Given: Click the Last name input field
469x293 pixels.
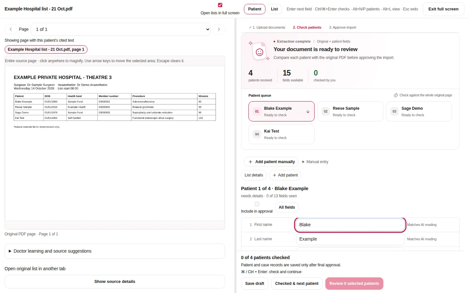Looking at the screenshot, I should pyautogui.click(x=350, y=239).
